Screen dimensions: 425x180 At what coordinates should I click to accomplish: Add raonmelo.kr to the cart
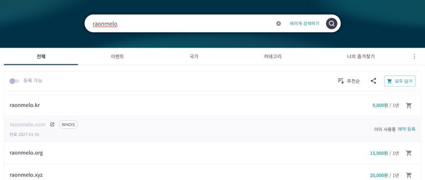pos(408,105)
